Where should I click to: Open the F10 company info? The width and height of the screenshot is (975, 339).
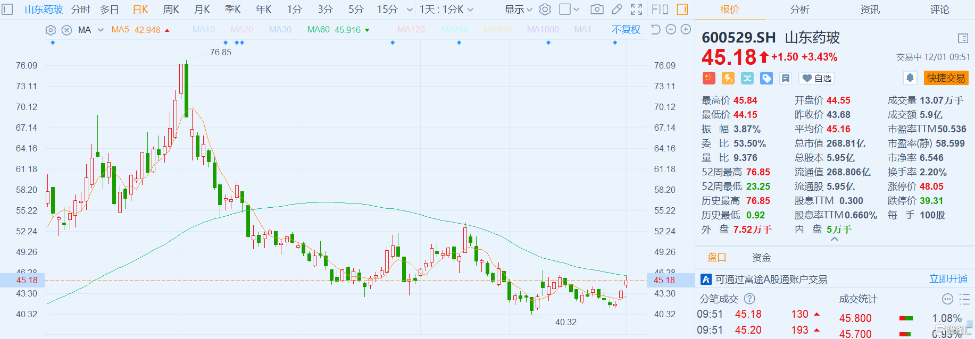(x=660, y=10)
